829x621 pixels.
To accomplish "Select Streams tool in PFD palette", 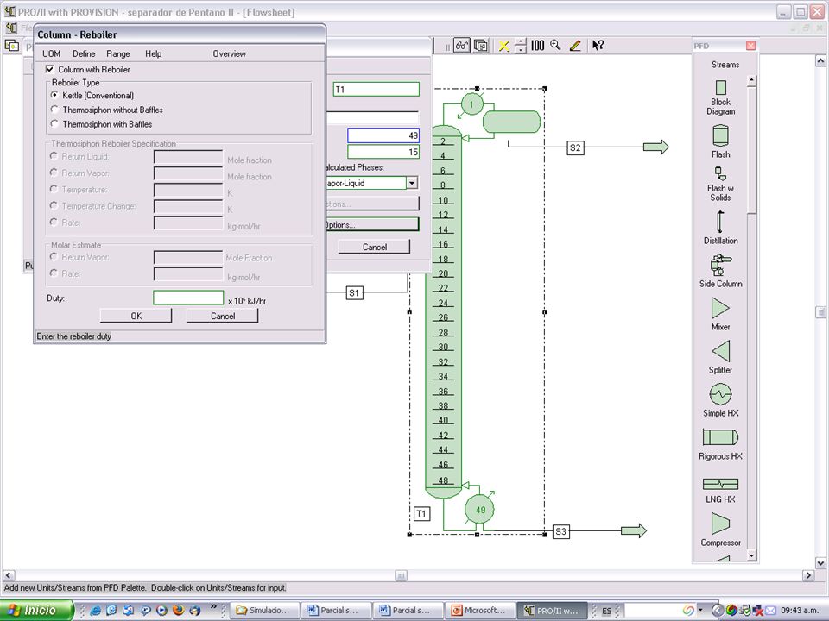I will click(x=725, y=65).
